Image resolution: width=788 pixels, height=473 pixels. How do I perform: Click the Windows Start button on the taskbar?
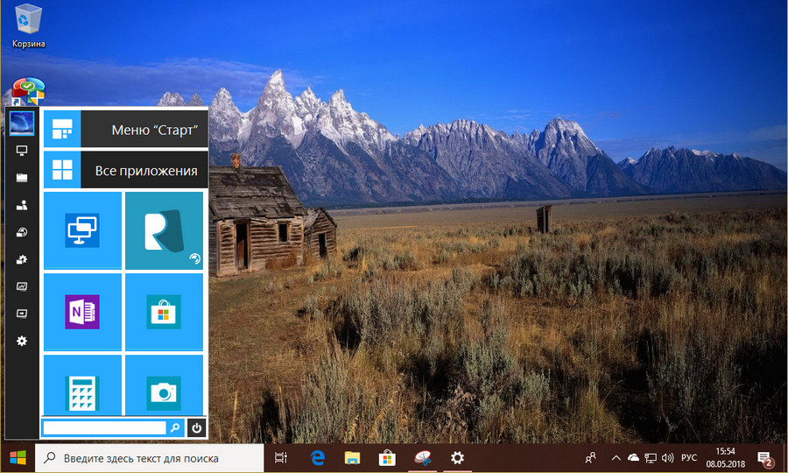[18, 458]
